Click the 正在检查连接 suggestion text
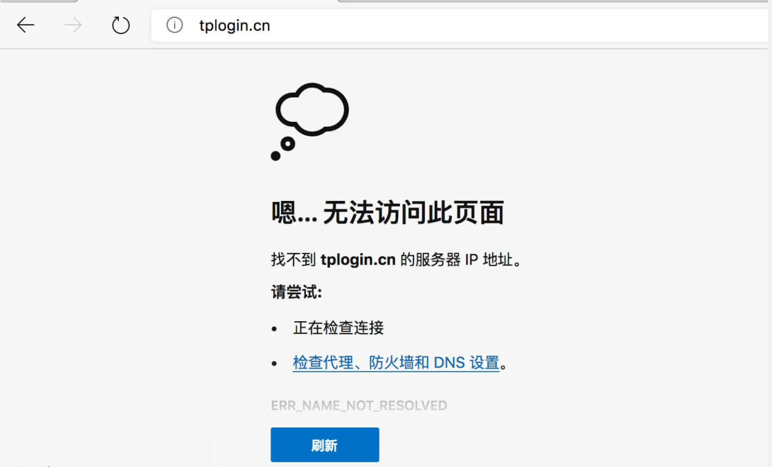The width and height of the screenshot is (772, 467). pyautogui.click(x=338, y=327)
